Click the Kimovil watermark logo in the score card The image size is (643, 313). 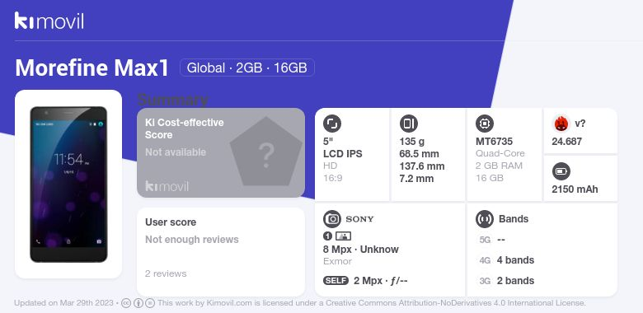[x=167, y=186]
